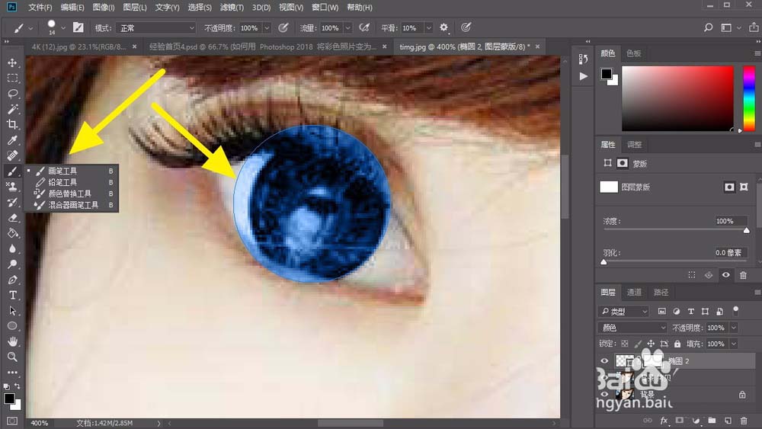Switch to the Swatches tab
Image resolution: width=762 pixels, height=429 pixels.
(633, 53)
